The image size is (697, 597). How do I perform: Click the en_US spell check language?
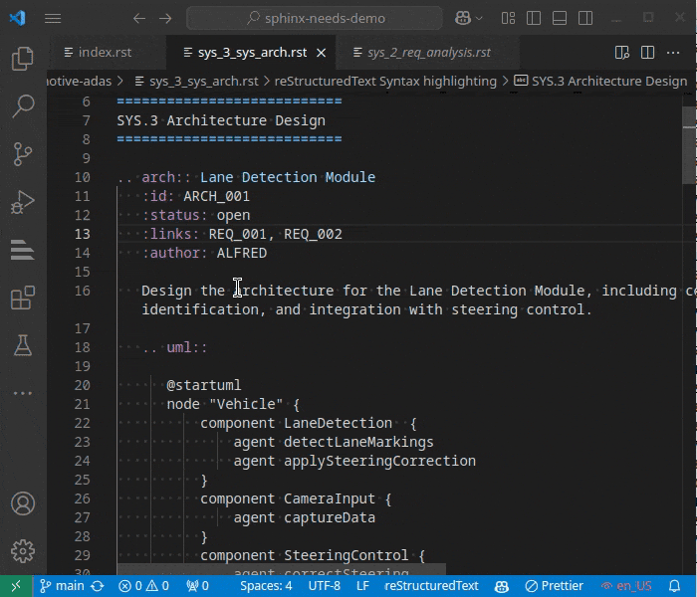[626, 586]
